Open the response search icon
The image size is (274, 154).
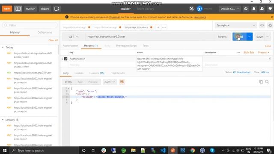[267, 82]
